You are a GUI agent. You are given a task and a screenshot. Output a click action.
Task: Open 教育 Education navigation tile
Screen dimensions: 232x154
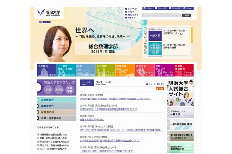pos(66,70)
